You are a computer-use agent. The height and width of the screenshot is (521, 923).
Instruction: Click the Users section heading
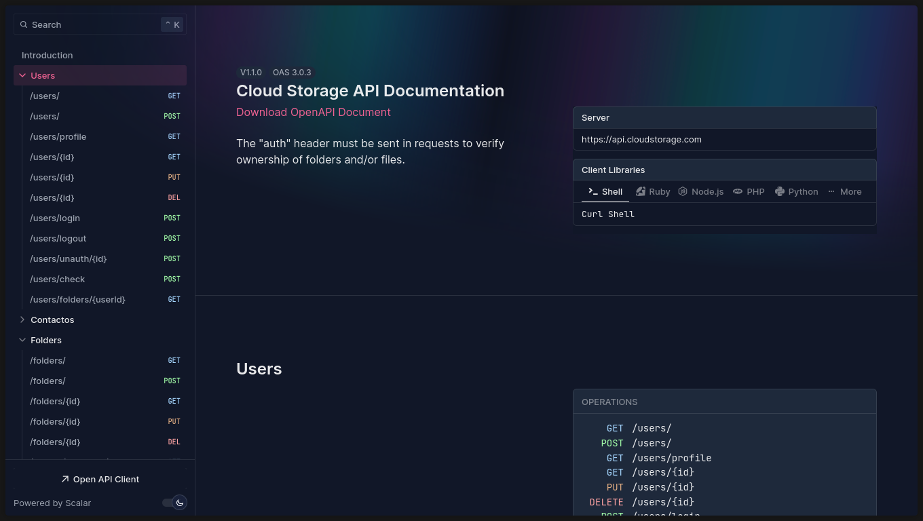coord(259,368)
